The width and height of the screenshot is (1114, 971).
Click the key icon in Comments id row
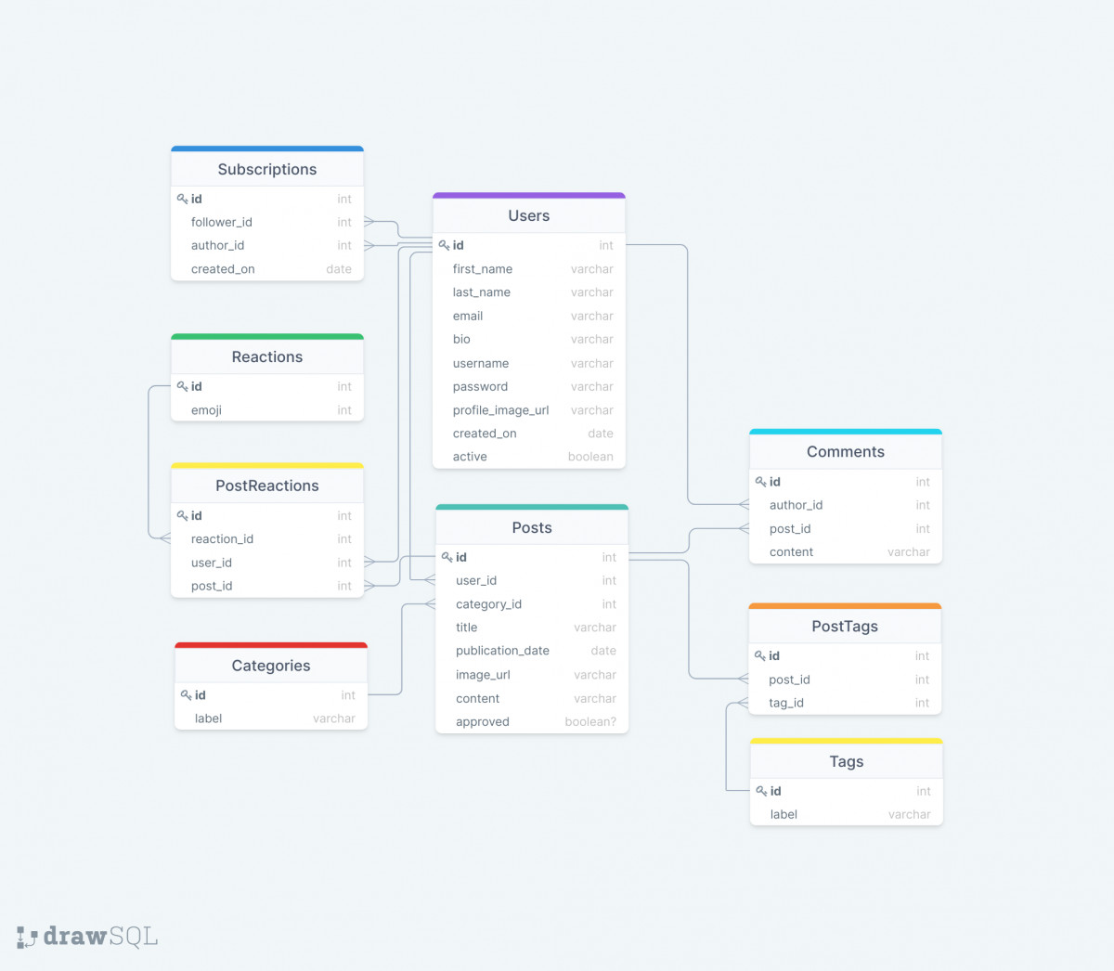761,482
